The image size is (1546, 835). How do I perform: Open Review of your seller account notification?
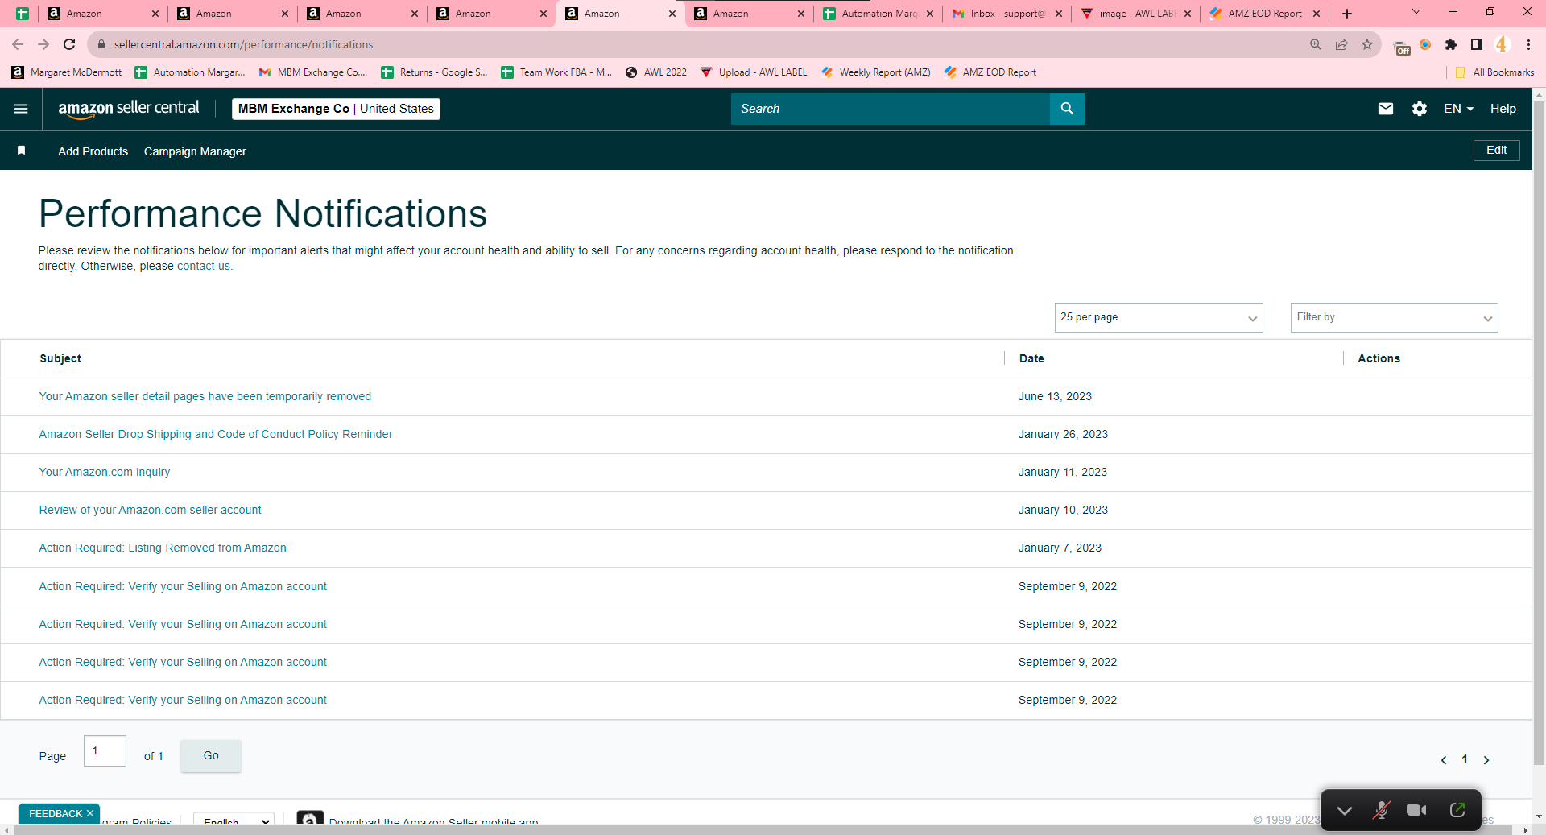click(x=150, y=510)
